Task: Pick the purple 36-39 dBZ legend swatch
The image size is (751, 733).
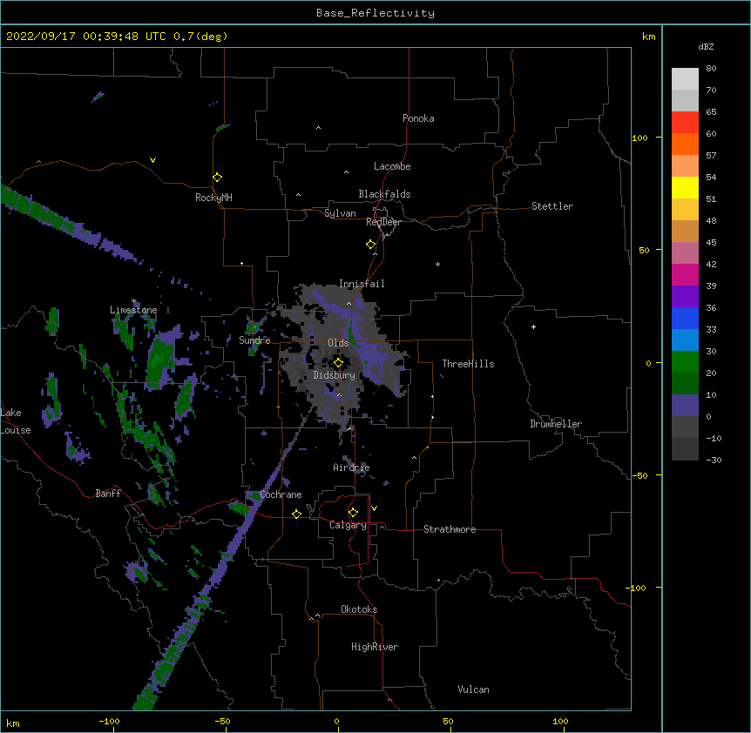Action: tap(685, 296)
